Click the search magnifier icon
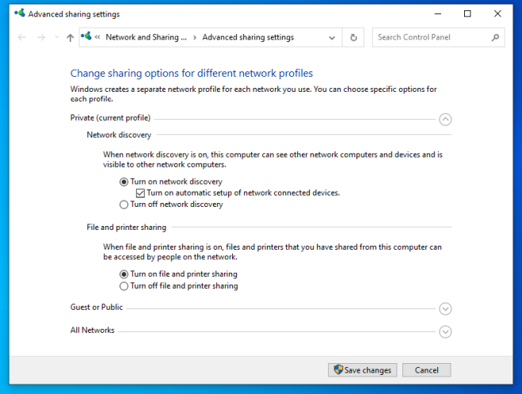The image size is (522, 394). 495,37
